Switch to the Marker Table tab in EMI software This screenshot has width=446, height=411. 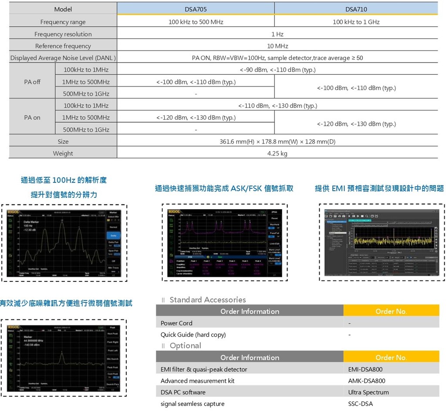tap(364, 255)
